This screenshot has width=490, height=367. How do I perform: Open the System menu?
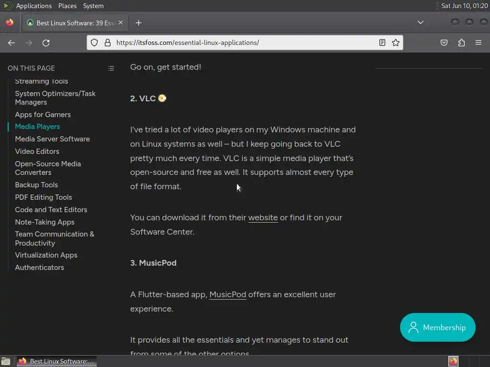click(93, 6)
